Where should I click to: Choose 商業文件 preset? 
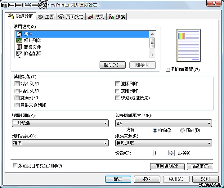82,47
